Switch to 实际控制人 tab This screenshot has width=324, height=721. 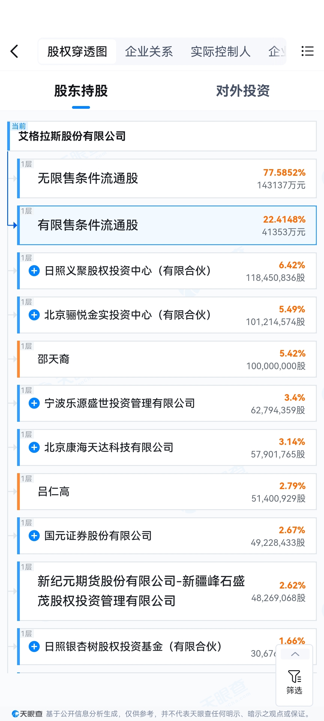(220, 51)
